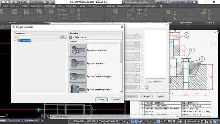Click the Print (plot) icon in quick access toolbar
The height and width of the screenshot is (124, 220).
pyautogui.click(x=28, y=2)
